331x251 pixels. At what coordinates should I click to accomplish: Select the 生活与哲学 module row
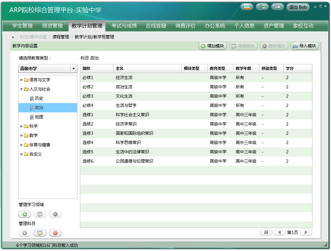pos(196,106)
